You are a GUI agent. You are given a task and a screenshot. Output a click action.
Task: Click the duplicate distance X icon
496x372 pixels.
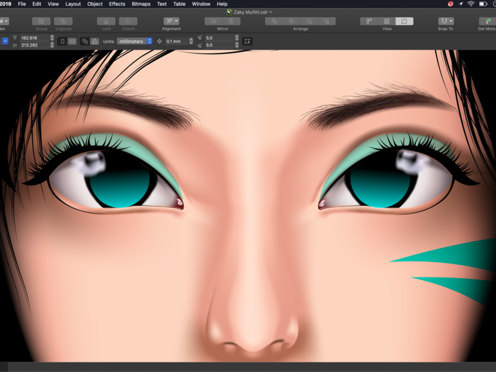point(200,37)
